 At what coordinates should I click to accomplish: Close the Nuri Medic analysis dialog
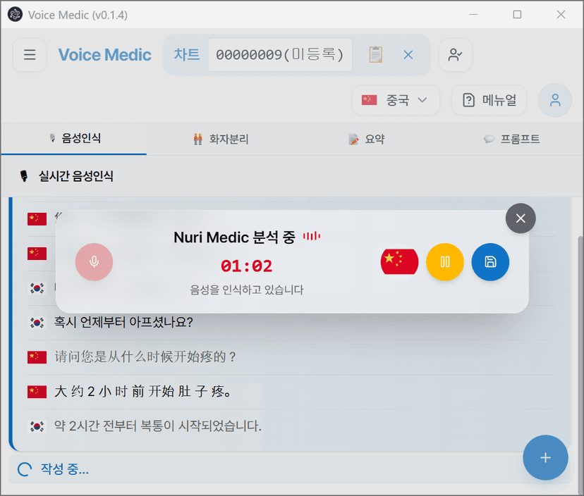tap(521, 218)
